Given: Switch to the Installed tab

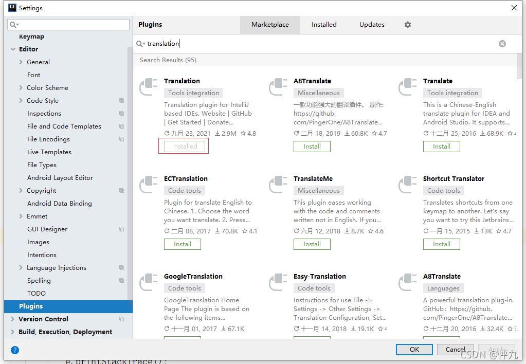Looking at the screenshot, I should [324, 25].
